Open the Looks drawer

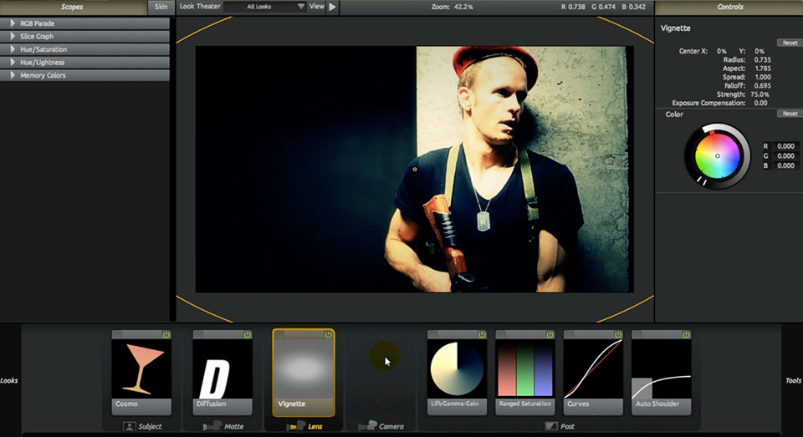pyautogui.click(x=9, y=380)
